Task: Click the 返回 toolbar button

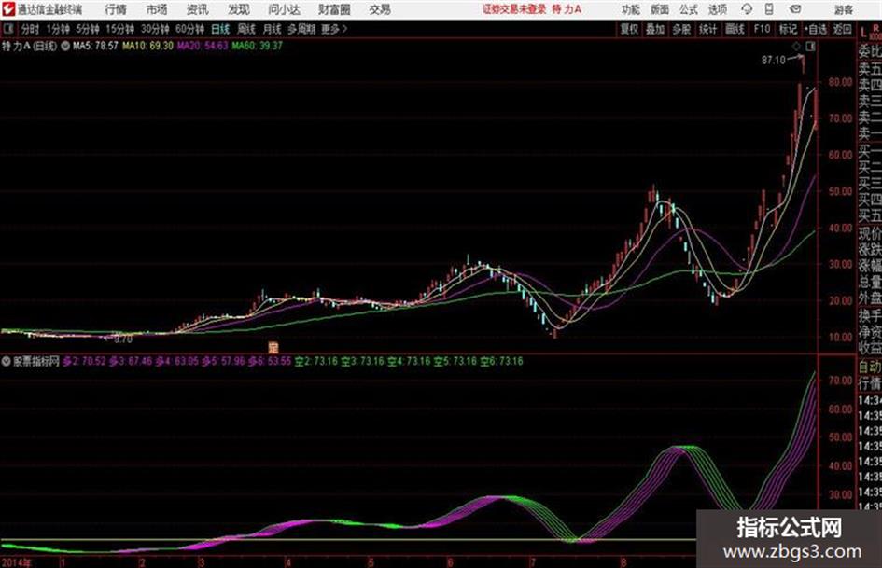Action: point(842,29)
